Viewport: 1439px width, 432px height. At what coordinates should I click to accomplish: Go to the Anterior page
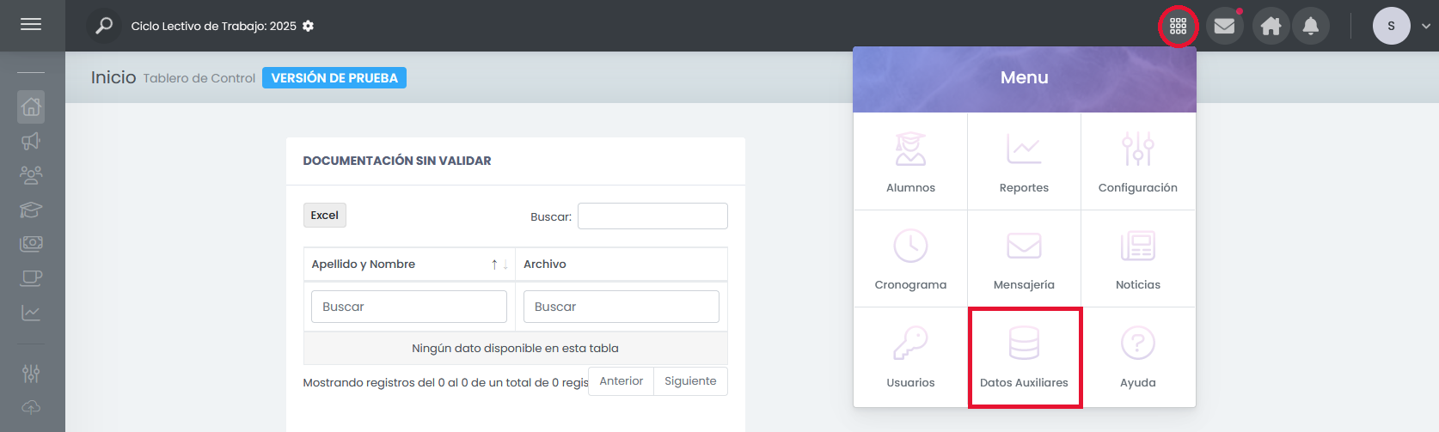622,381
